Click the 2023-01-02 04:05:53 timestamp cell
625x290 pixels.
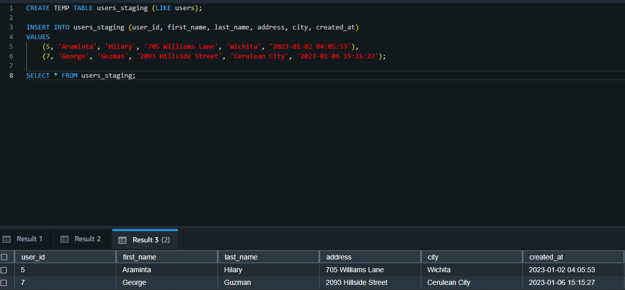[561, 270]
